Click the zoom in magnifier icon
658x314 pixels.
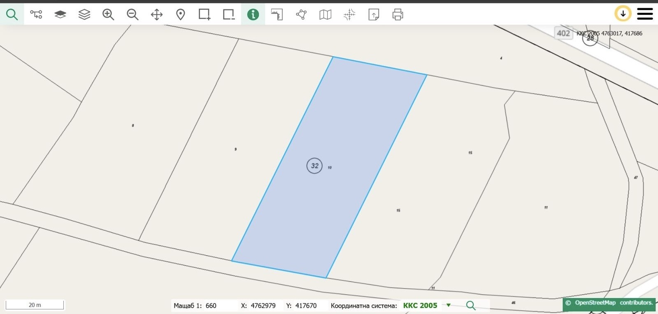click(108, 14)
